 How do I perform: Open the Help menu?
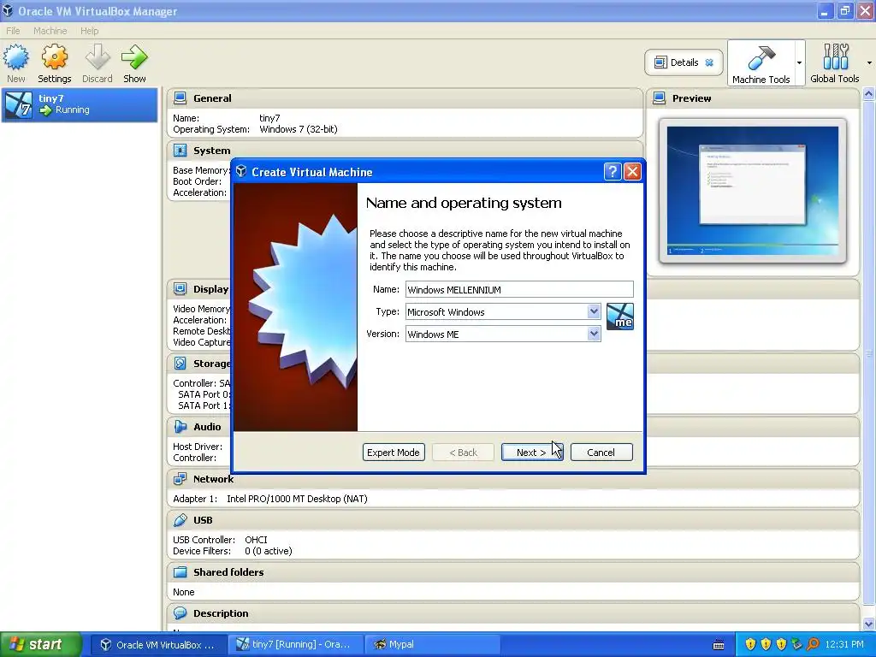point(89,31)
